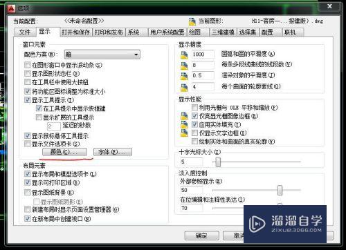Click the 每个曲面的轮廓素线 field showing 4

tap(203, 87)
